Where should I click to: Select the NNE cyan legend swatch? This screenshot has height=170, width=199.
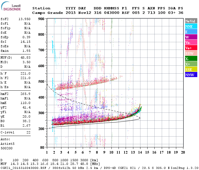(x=191, y=26)
